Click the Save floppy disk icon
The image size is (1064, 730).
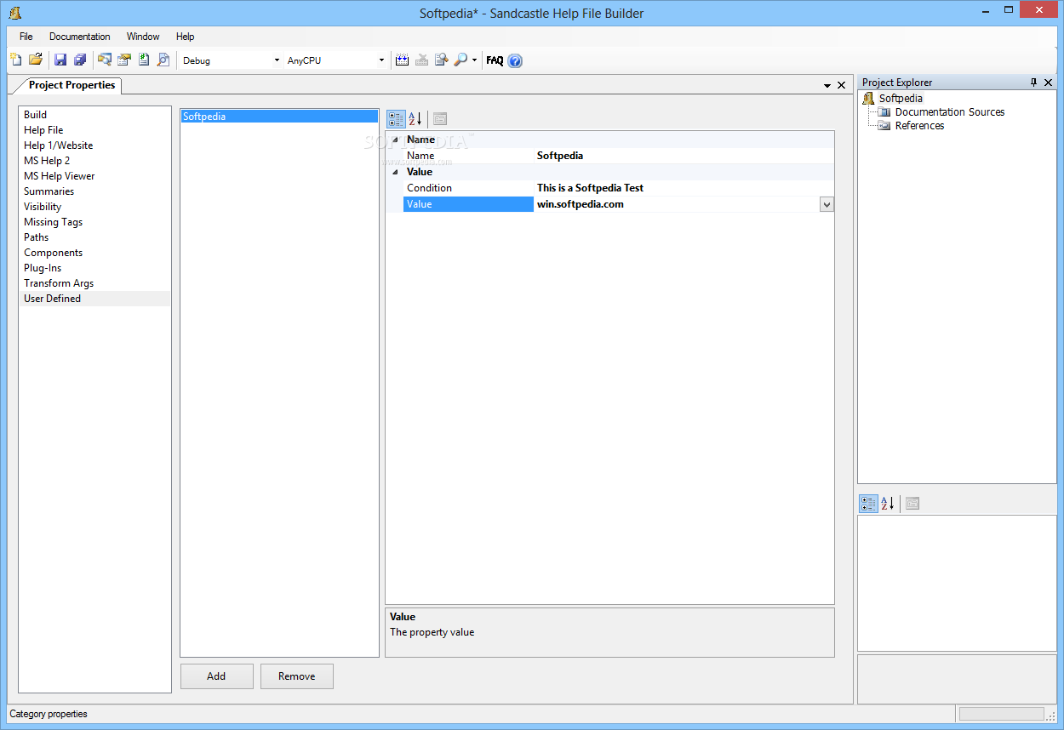click(60, 60)
